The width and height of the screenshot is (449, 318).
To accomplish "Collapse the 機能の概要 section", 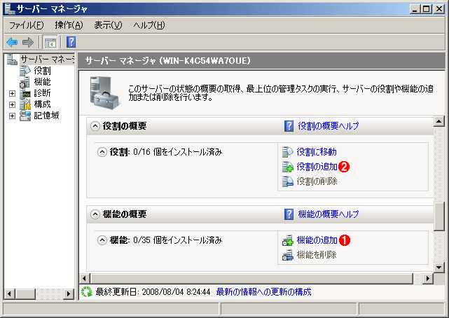I will (x=95, y=214).
